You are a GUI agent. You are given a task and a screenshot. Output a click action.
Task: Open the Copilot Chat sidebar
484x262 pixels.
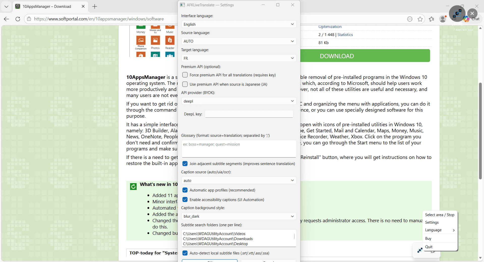click(x=472, y=19)
